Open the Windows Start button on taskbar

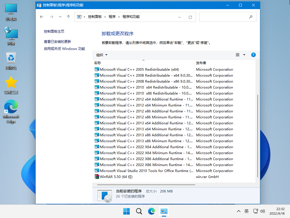pyautogui.click(x=127, y=211)
